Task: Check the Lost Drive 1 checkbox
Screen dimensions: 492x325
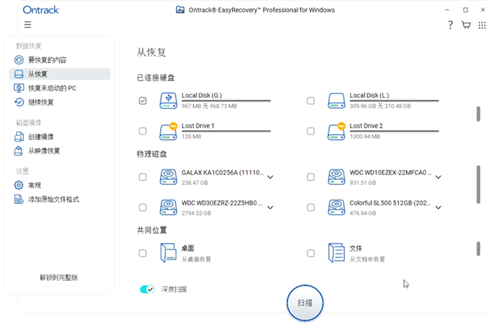Action: [143, 131]
